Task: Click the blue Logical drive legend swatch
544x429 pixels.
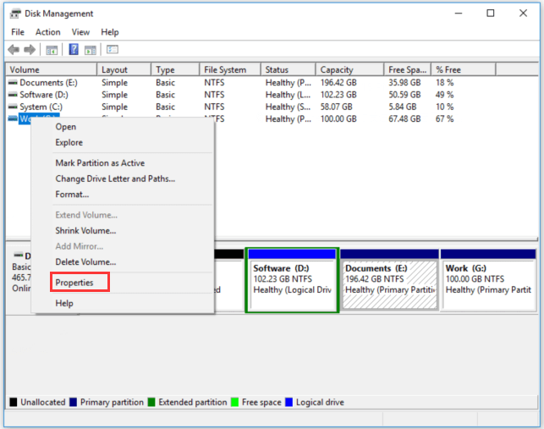Action: pyautogui.click(x=288, y=402)
